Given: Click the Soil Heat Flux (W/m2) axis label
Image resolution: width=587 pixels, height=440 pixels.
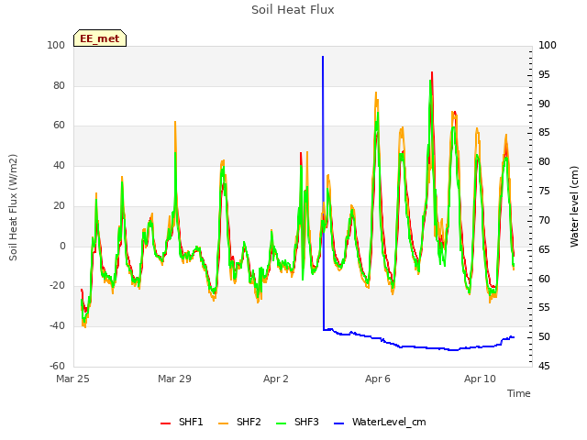Looking at the screenshot, I should tap(13, 207).
